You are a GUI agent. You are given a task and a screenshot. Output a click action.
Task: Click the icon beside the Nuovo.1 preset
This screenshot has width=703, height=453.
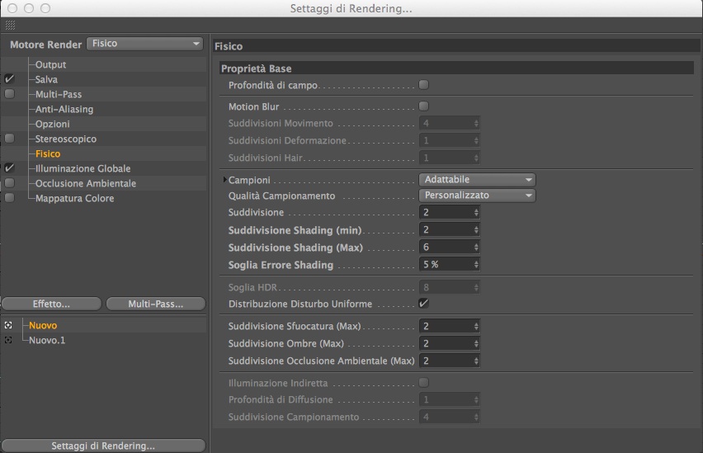coord(8,339)
